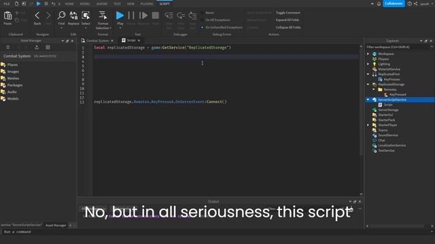
Task: Select the Asset Manager bottom tab
Action: tap(56, 225)
